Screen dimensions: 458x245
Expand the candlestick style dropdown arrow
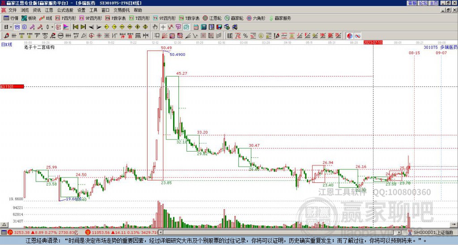[52, 27]
